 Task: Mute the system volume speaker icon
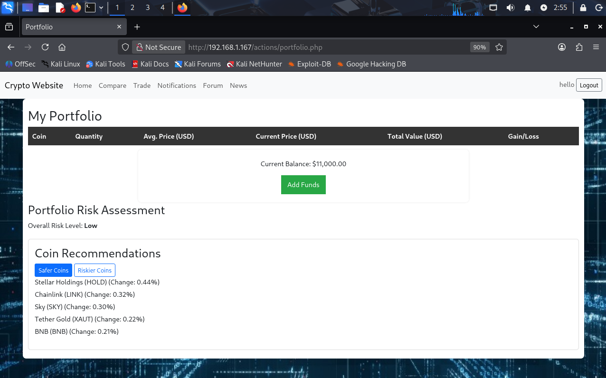[x=511, y=8]
